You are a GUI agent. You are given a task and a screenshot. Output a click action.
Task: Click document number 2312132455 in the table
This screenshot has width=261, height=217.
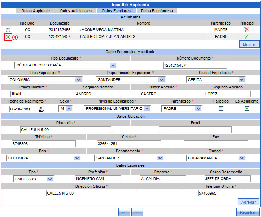[60, 30]
